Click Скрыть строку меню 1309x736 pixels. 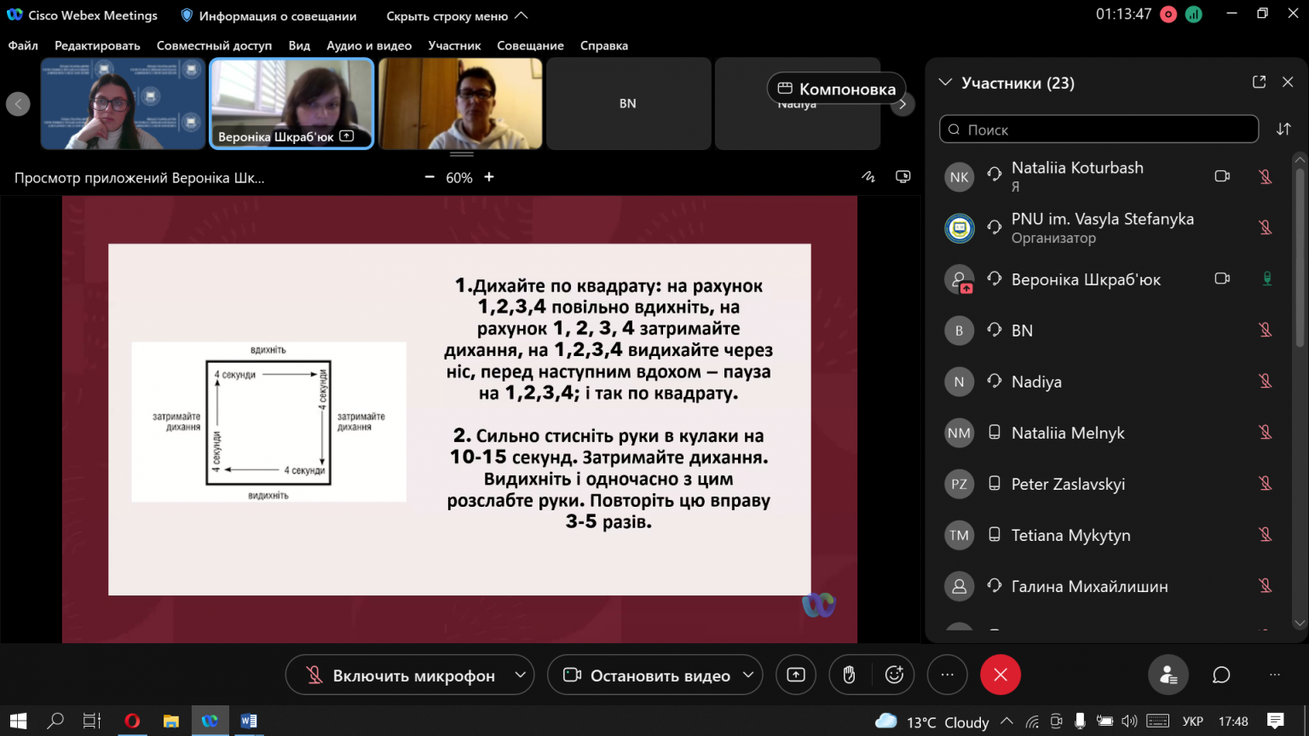[457, 15]
